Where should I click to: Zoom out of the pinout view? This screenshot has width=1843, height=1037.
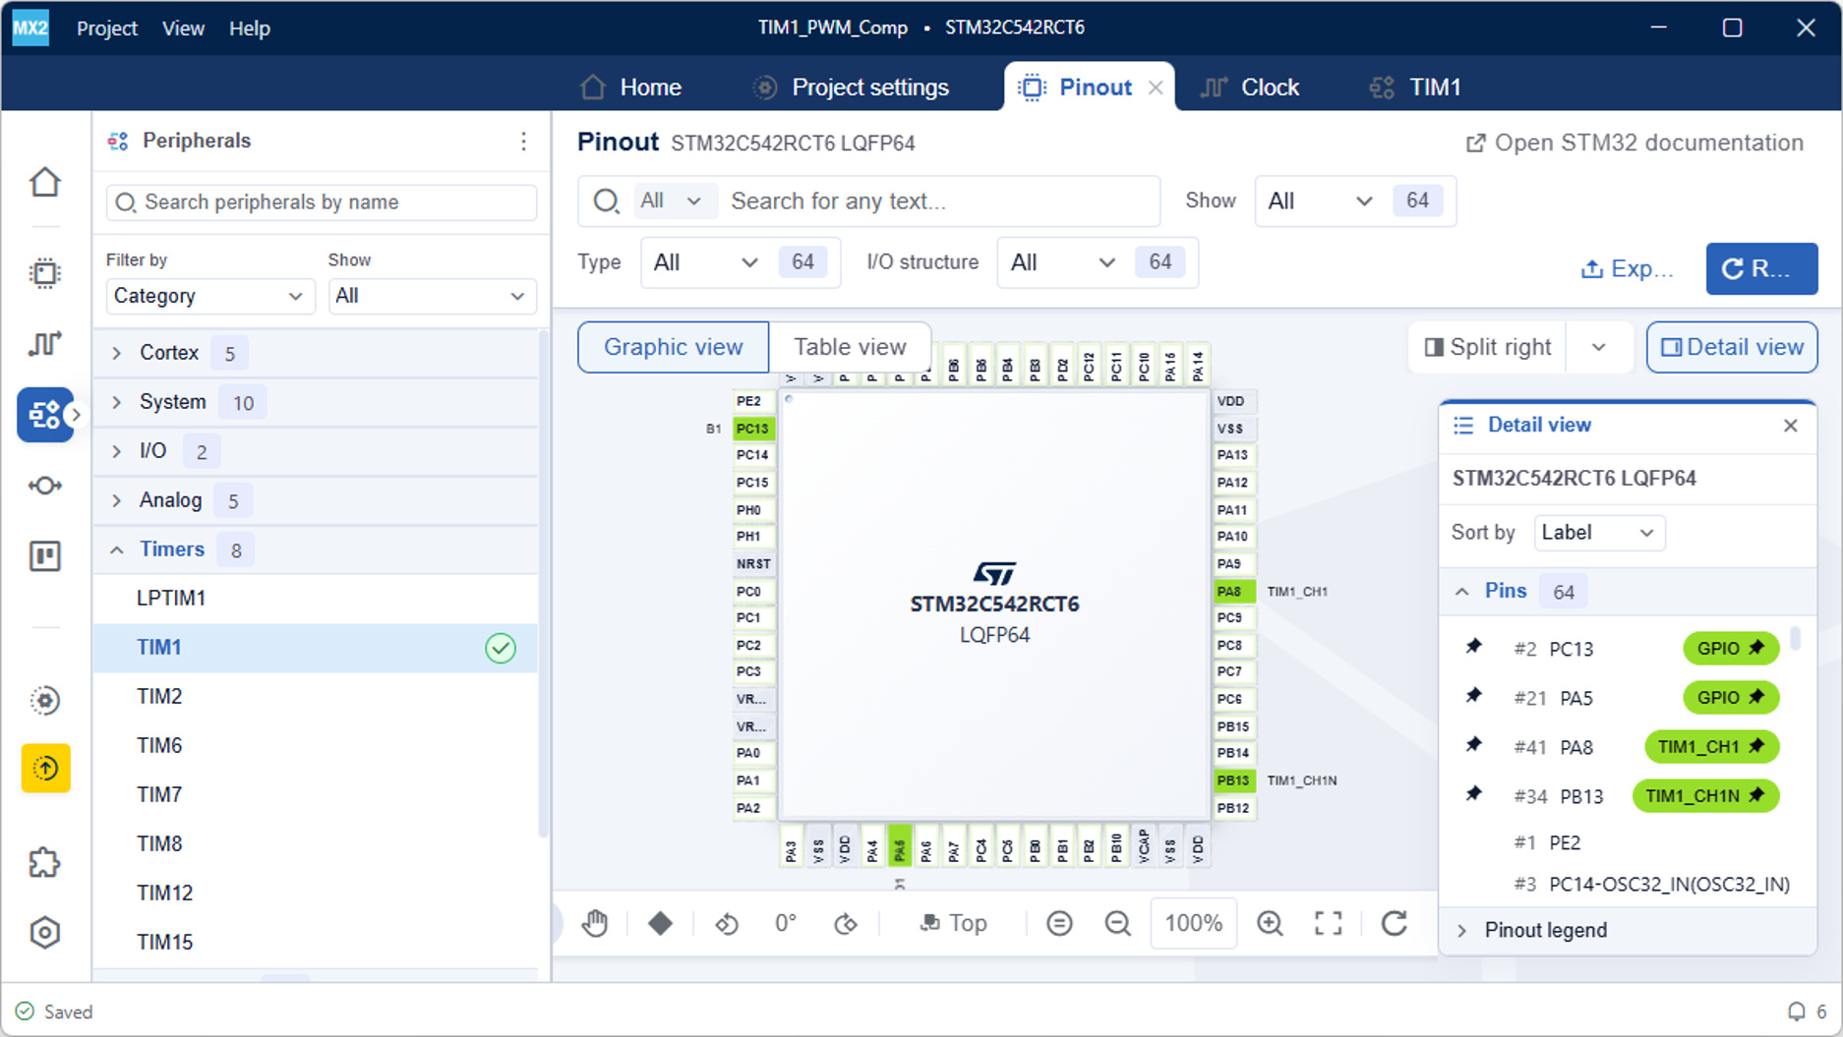click(x=1117, y=923)
